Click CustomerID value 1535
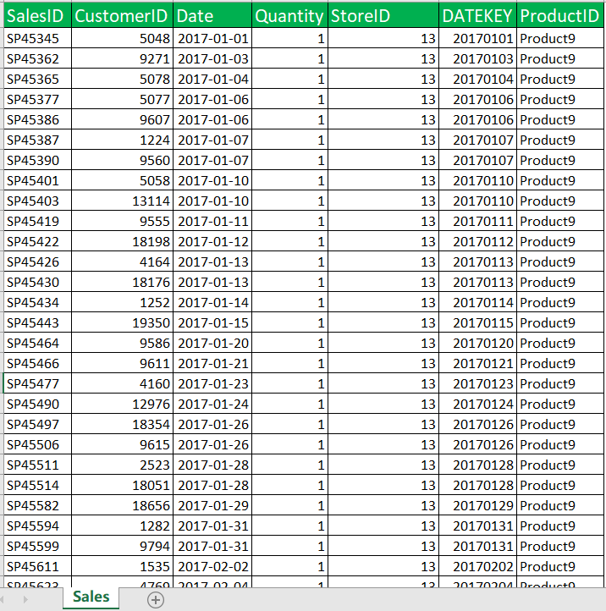 pos(123,566)
